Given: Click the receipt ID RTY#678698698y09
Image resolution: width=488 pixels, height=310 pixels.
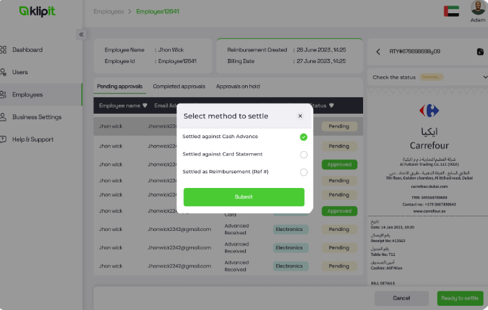Looking at the screenshot, I should tap(414, 51).
